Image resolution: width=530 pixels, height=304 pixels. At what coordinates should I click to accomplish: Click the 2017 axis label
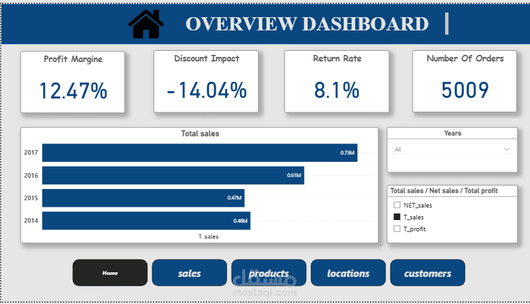(x=30, y=153)
